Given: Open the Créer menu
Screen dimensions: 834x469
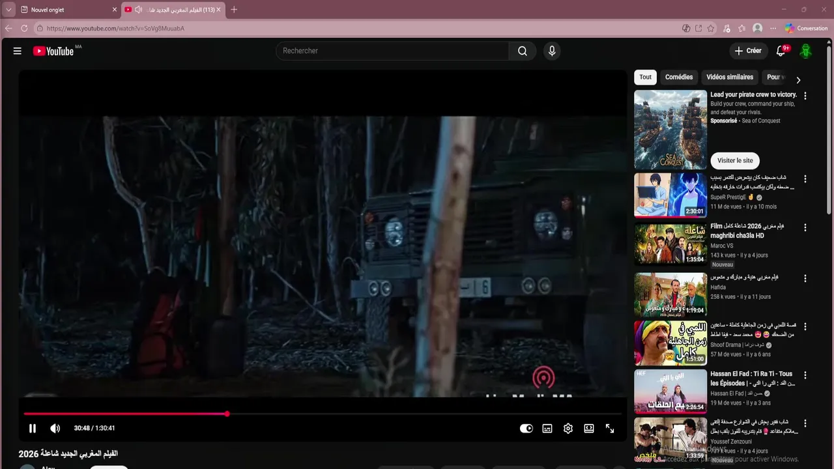Looking at the screenshot, I should pos(748,51).
